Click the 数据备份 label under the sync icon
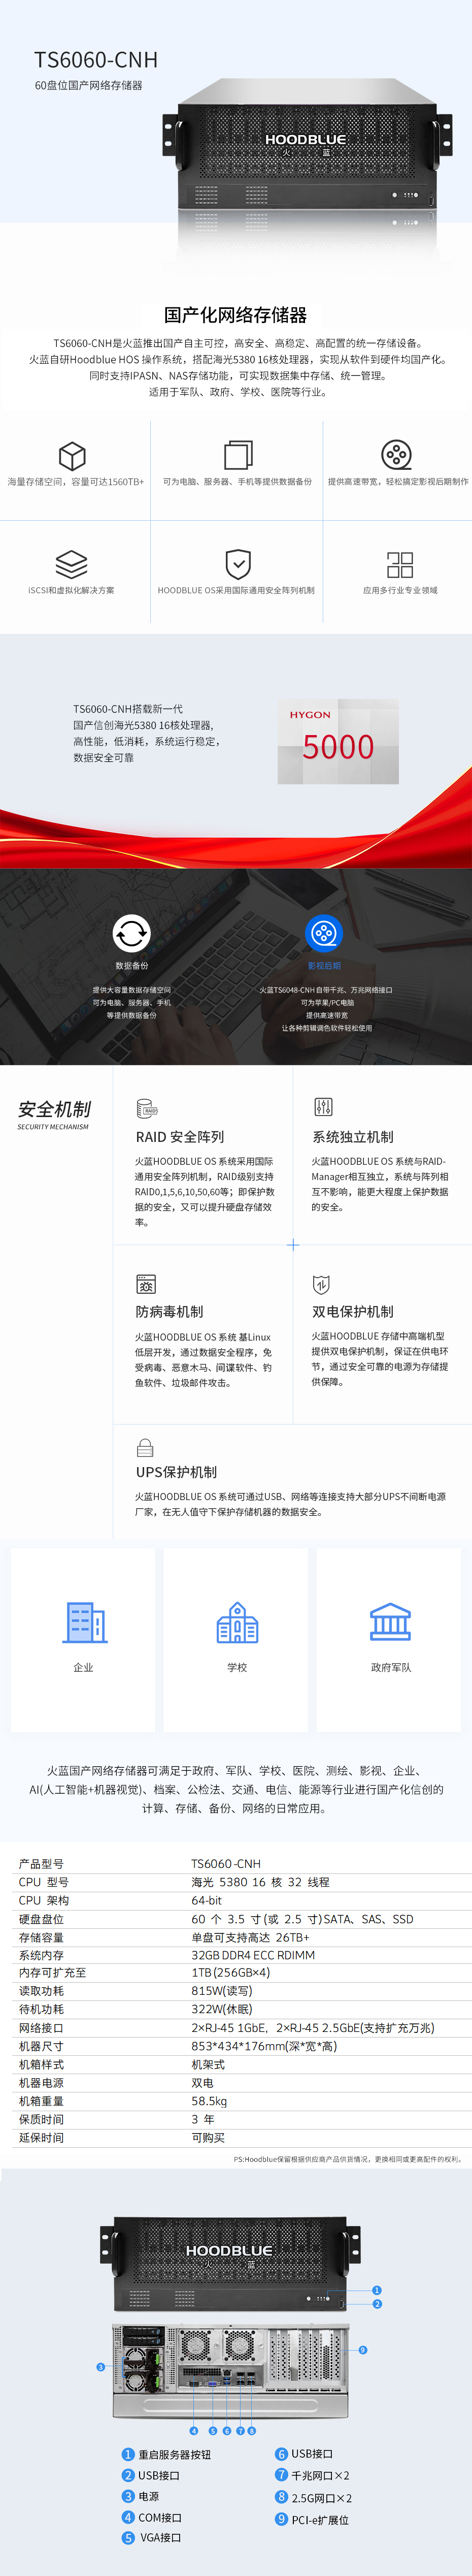The height and width of the screenshot is (2576, 472). click(x=131, y=966)
